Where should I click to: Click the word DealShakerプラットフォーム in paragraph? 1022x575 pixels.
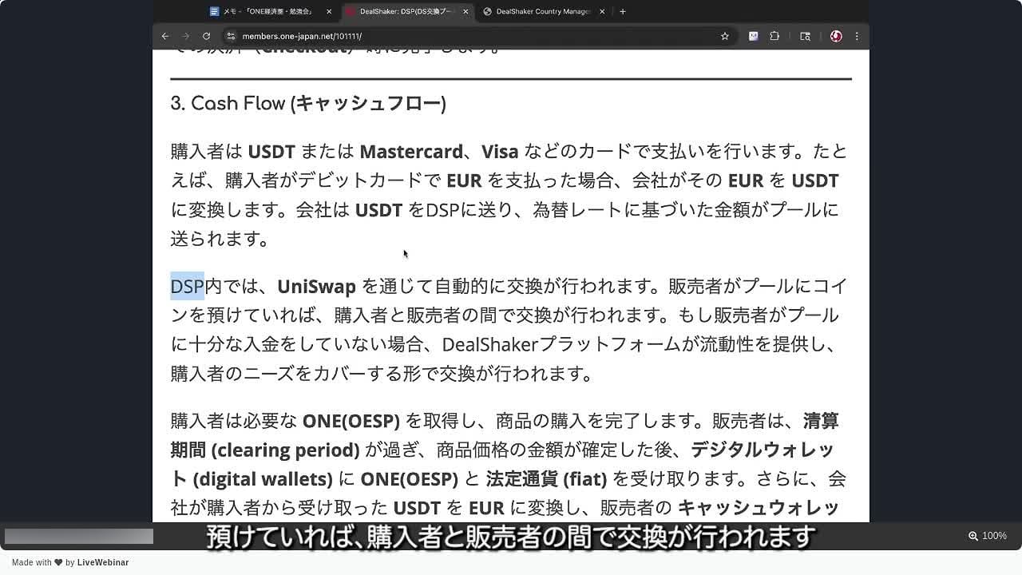pos(560,344)
